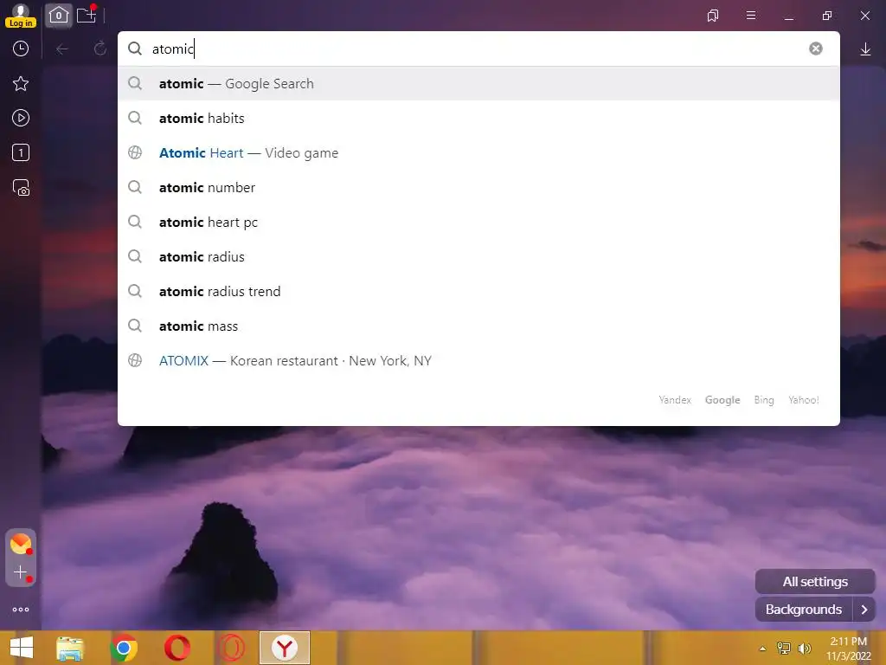Open the downloads arrow icon
The width and height of the screenshot is (886, 665).
(865, 49)
